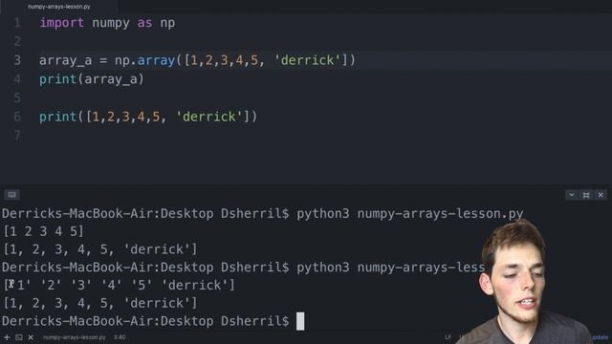
Task: Click 'array_a' variable on line 3
Action: pos(65,60)
